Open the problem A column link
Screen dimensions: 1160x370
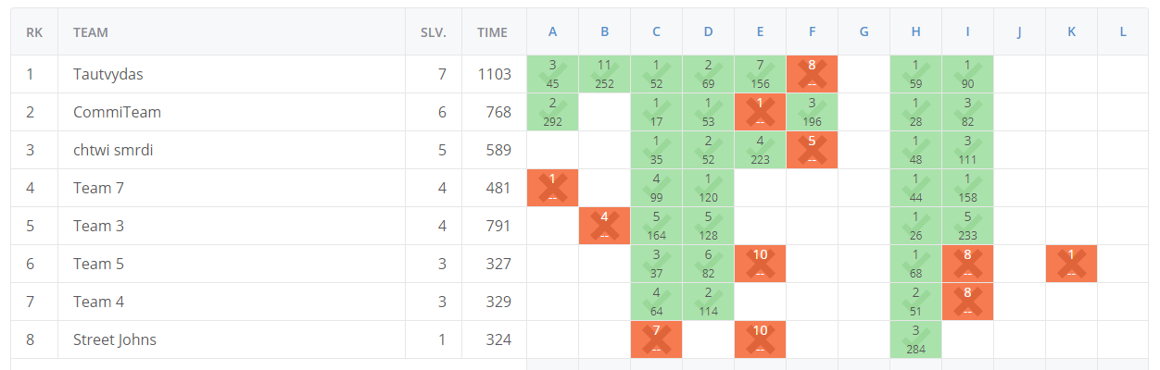(552, 32)
